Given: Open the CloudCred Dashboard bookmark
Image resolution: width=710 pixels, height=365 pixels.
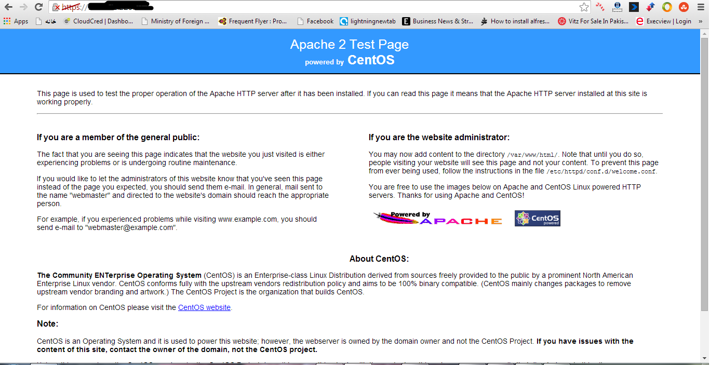Looking at the screenshot, I should pos(98,21).
